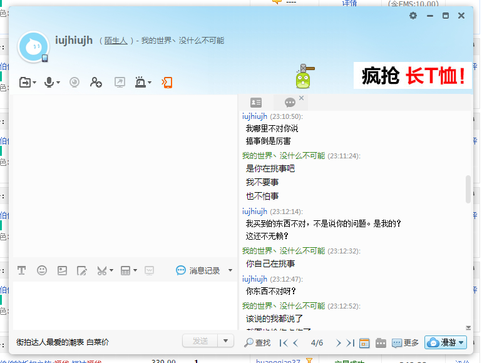The width and height of the screenshot is (482, 363).
Task: Go to next history page
Action: pos(338,343)
